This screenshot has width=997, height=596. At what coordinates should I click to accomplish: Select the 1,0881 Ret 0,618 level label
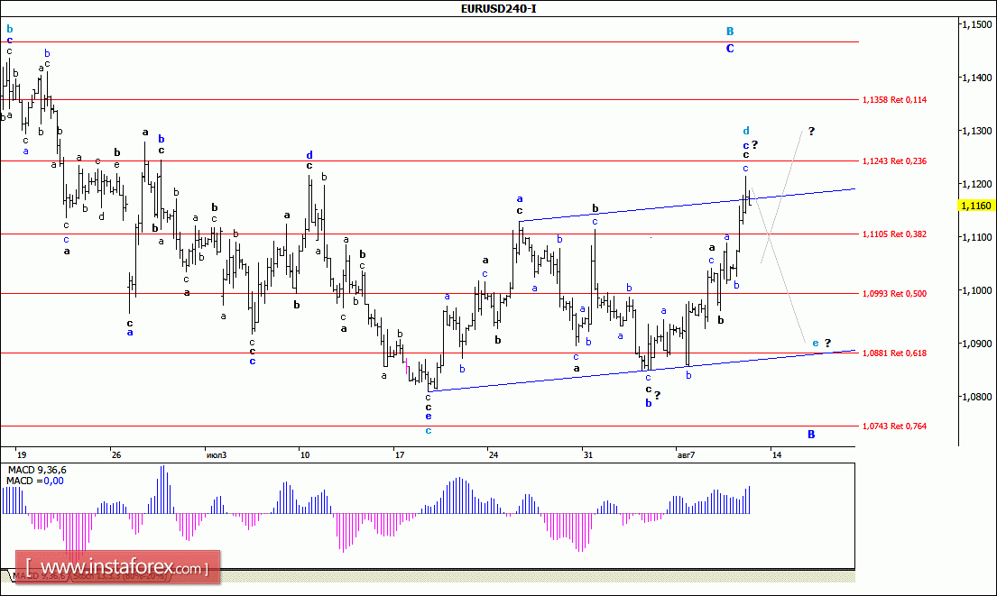(x=895, y=353)
